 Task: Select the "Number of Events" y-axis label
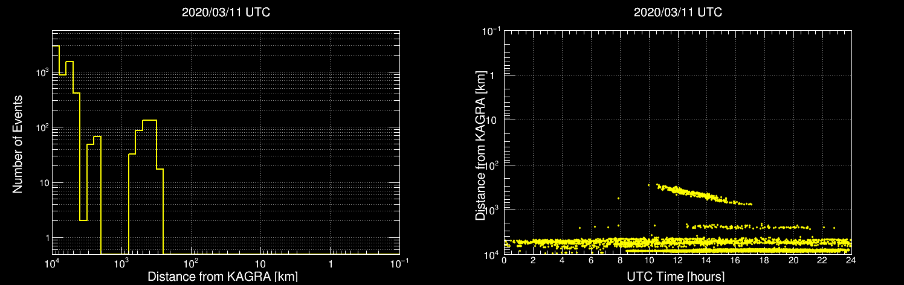pos(18,144)
